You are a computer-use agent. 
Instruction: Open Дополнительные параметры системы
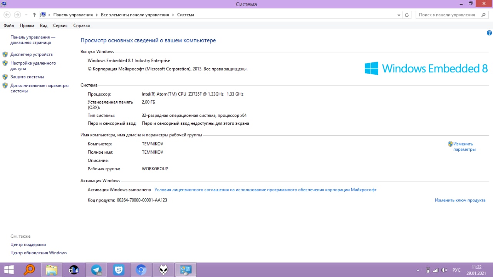click(39, 88)
